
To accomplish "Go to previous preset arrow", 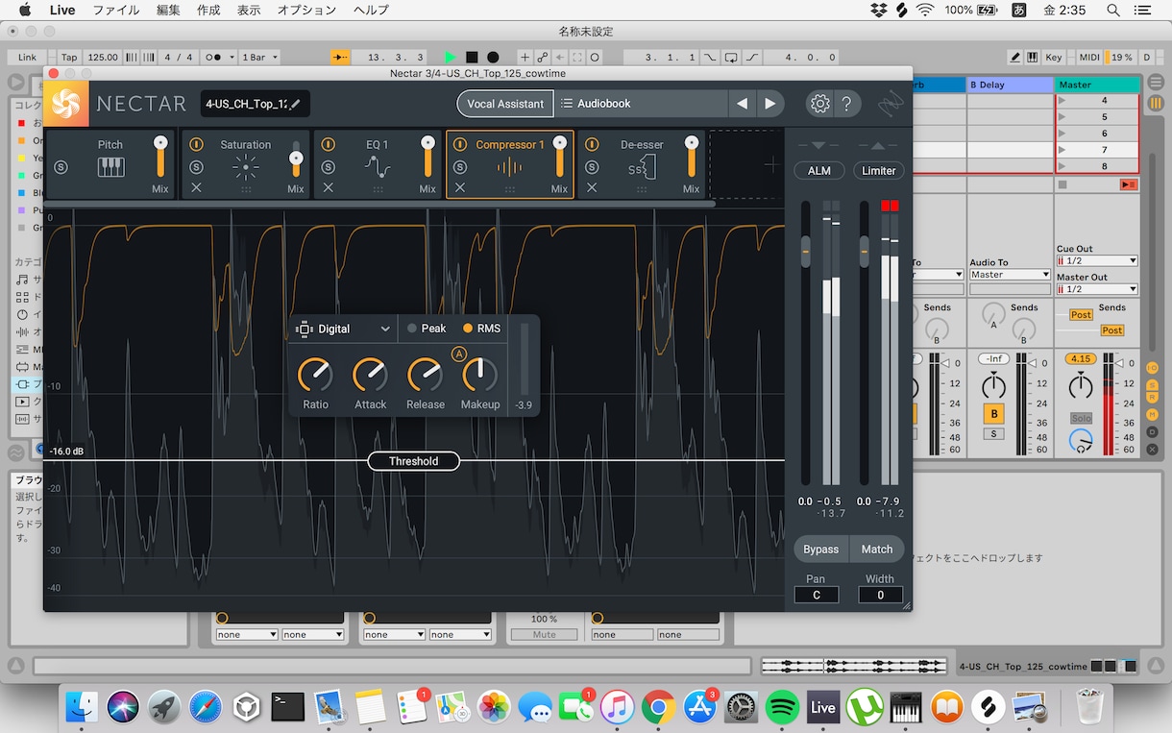I will coord(742,104).
